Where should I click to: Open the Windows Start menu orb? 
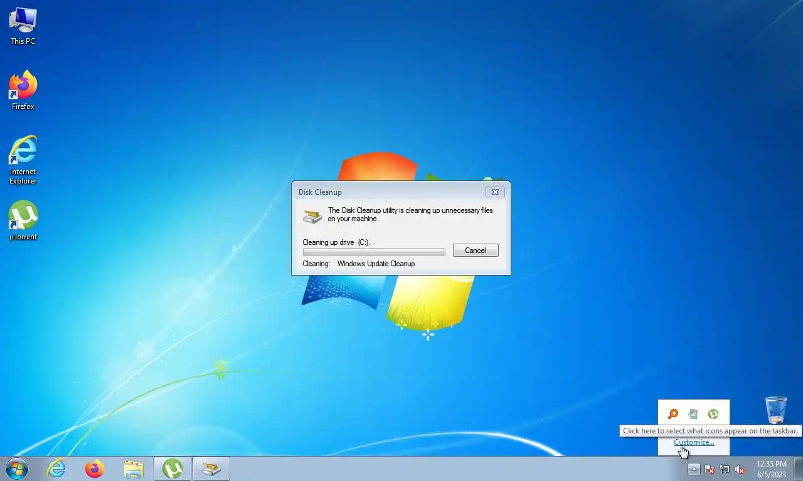17,468
